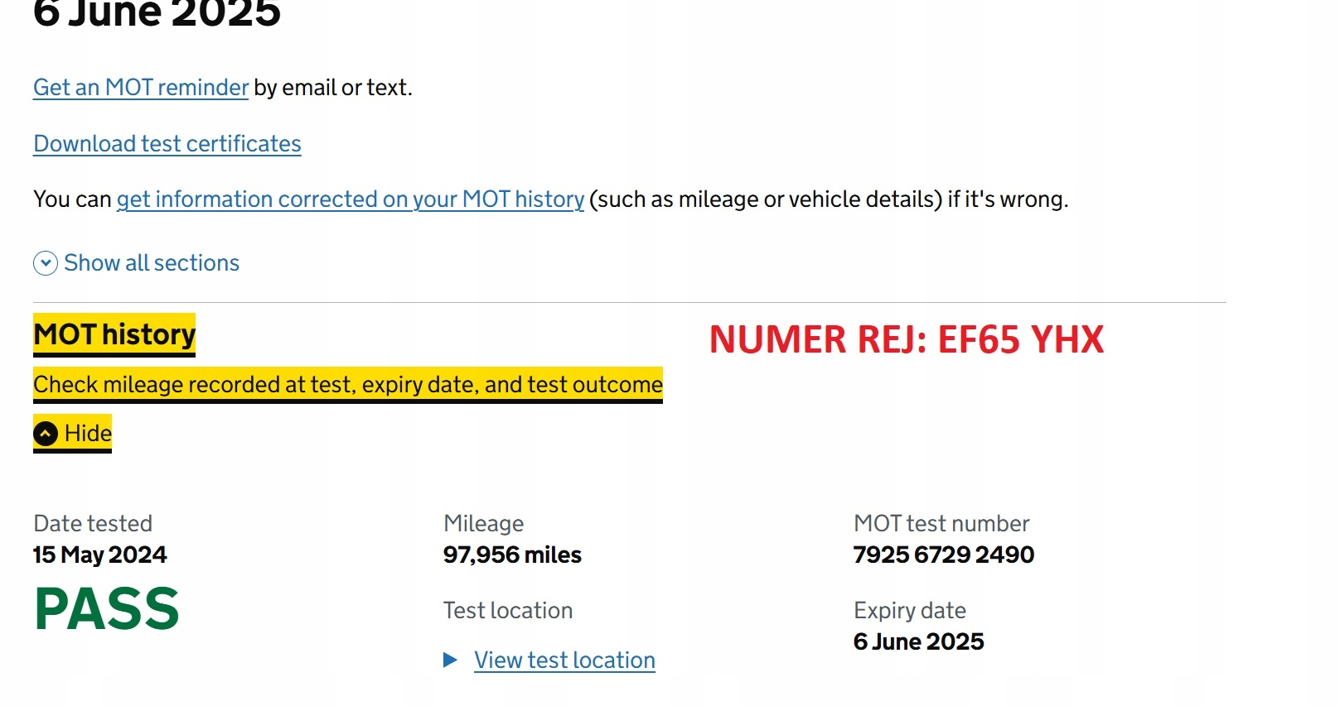Click the large 6 June 2025 heading
The height and width of the screenshot is (706, 1340).
click(x=157, y=13)
